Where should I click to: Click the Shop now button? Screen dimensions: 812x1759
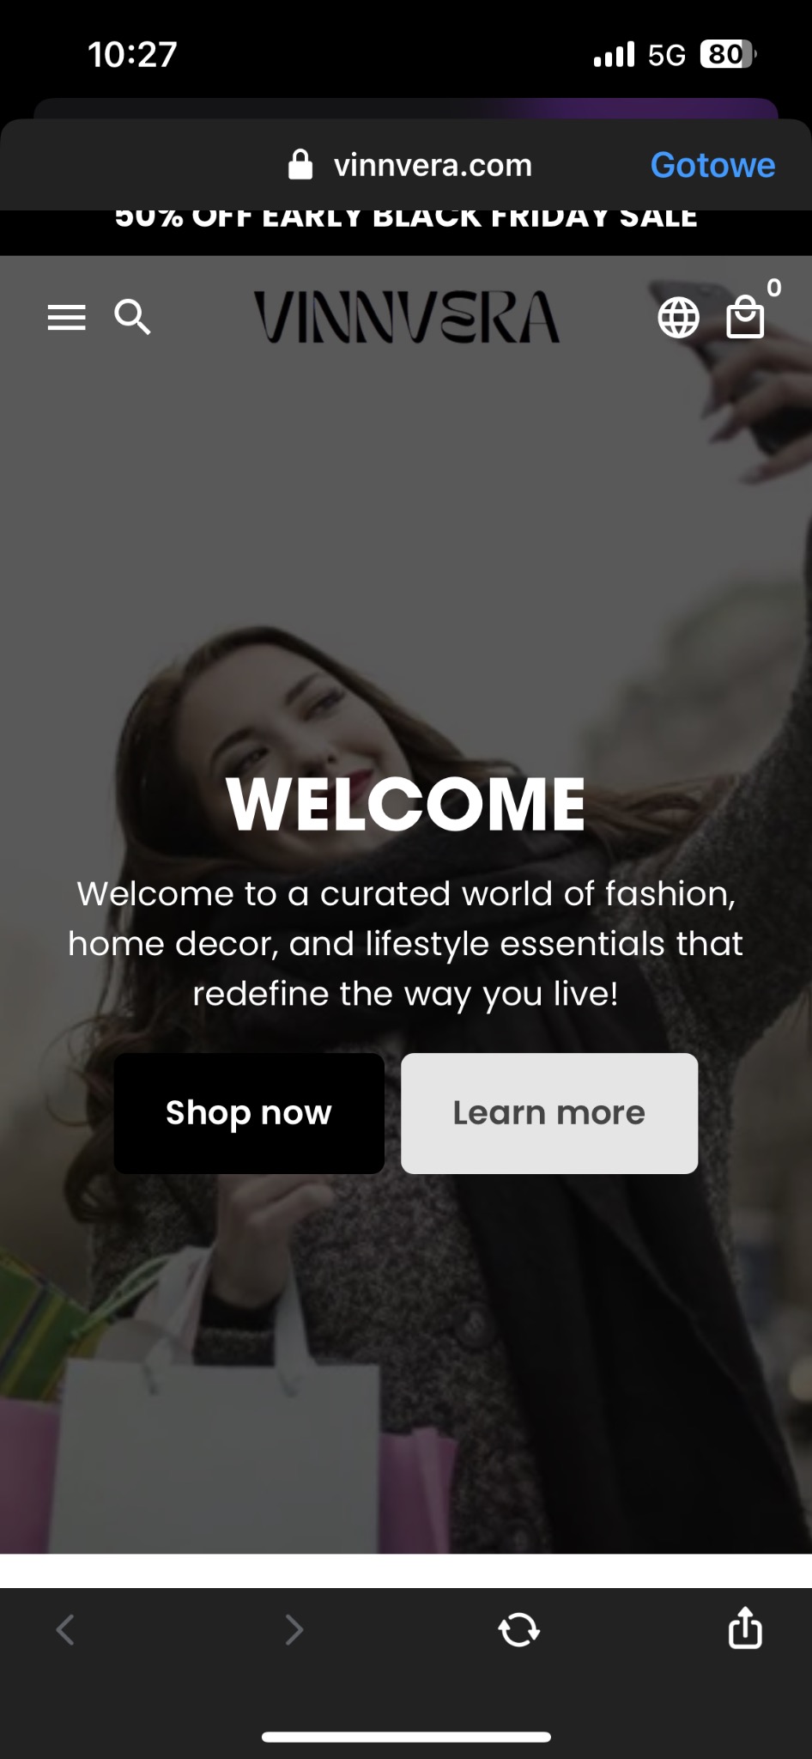coord(249,1113)
